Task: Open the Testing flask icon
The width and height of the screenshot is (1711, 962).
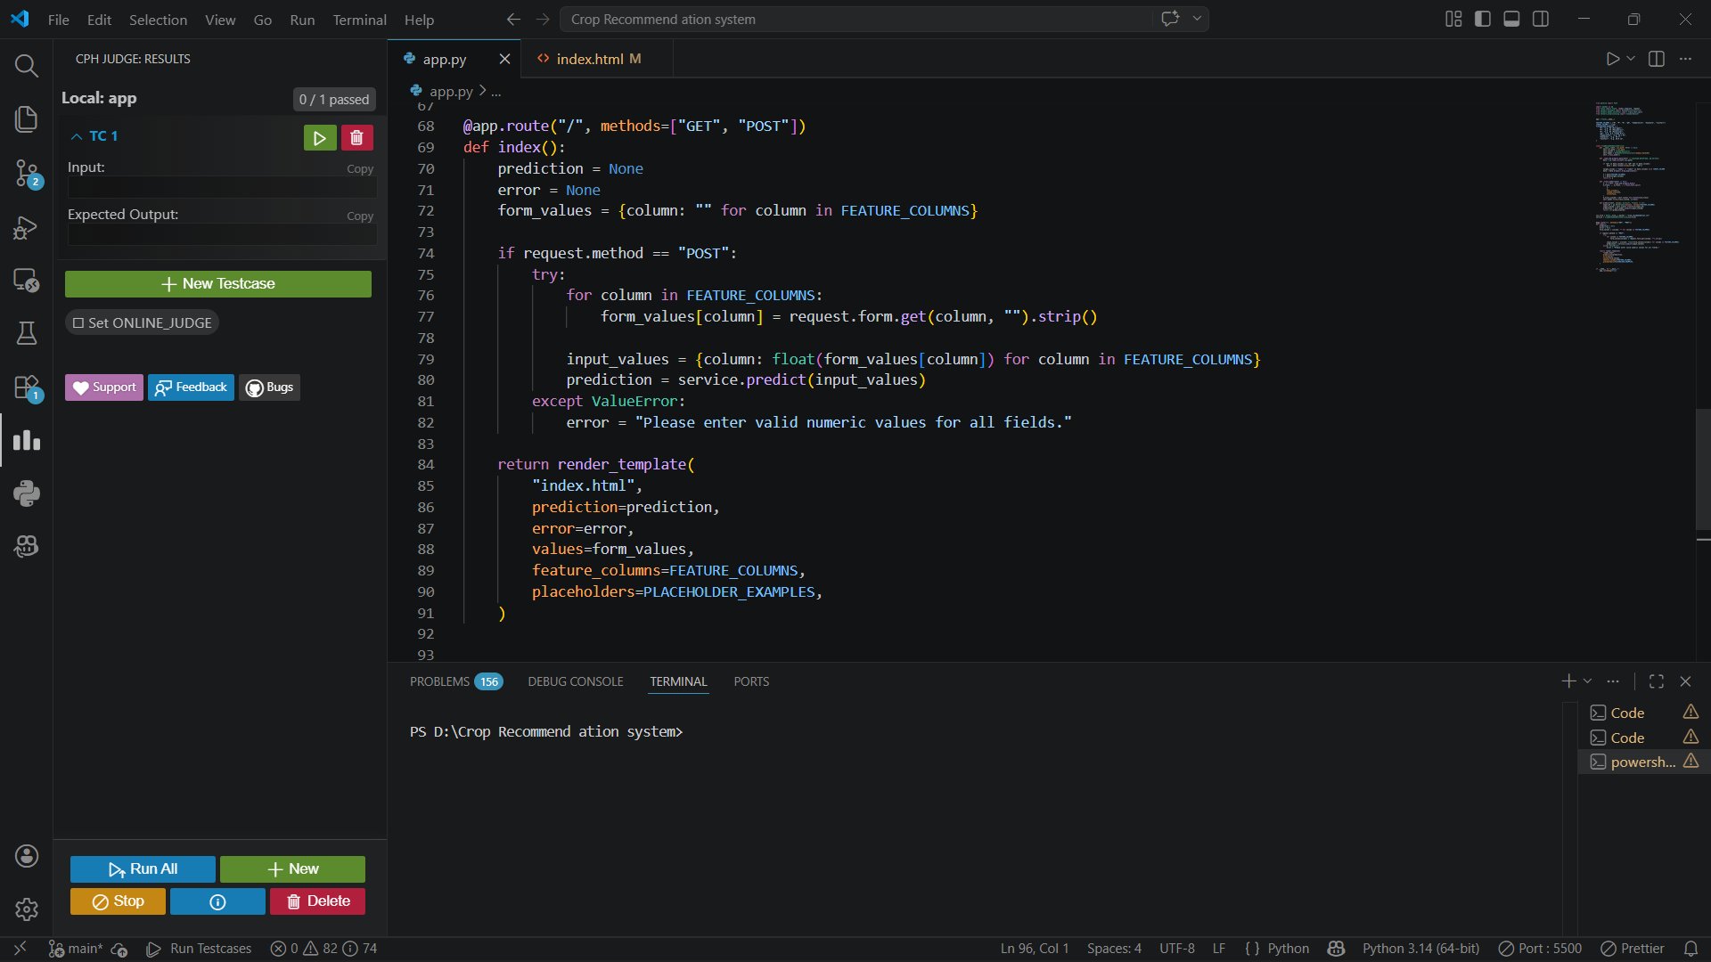Action: click(26, 333)
